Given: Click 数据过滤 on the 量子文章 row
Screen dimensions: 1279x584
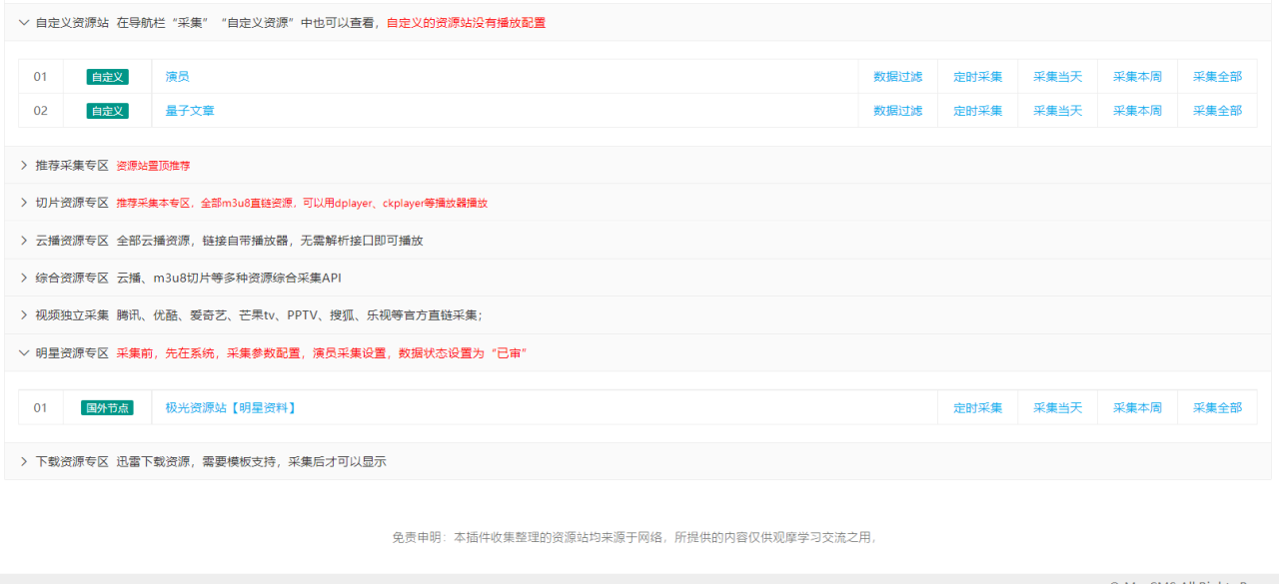Looking at the screenshot, I should [897, 110].
